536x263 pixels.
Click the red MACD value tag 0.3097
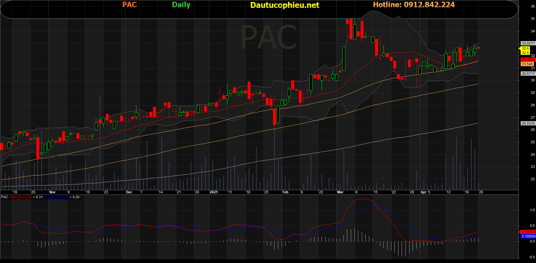tap(528, 232)
